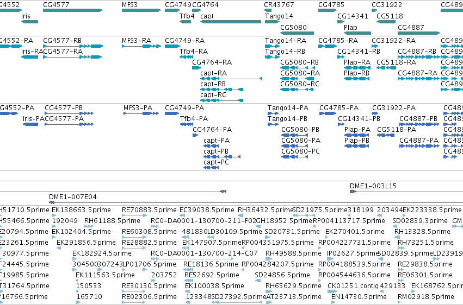Image resolution: width=463 pixels, height=305 pixels.
Task: Click the CK01251.contig label
Action: coord(353,286)
